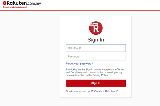Focus the Rakuten ID input field
160x106 pixels.
pyautogui.click(x=96, y=48)
